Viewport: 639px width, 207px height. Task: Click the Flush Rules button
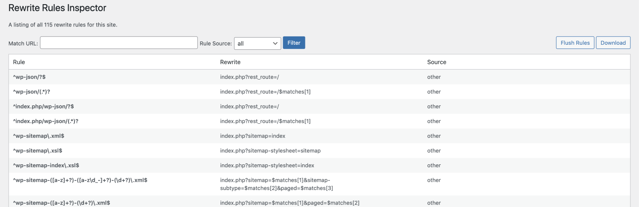[x=575, y=43]
